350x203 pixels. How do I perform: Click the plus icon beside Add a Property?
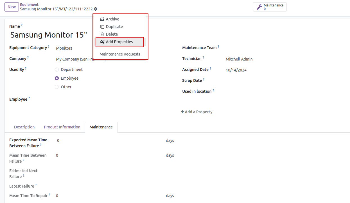pos(182,112)
